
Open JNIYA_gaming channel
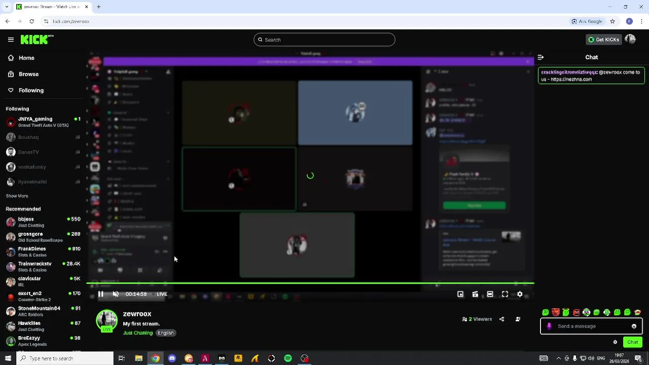[x=43, y=122]
